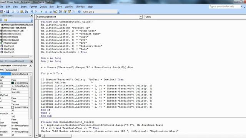Open the View menu
246x138 pixels.
click(15, 7)
